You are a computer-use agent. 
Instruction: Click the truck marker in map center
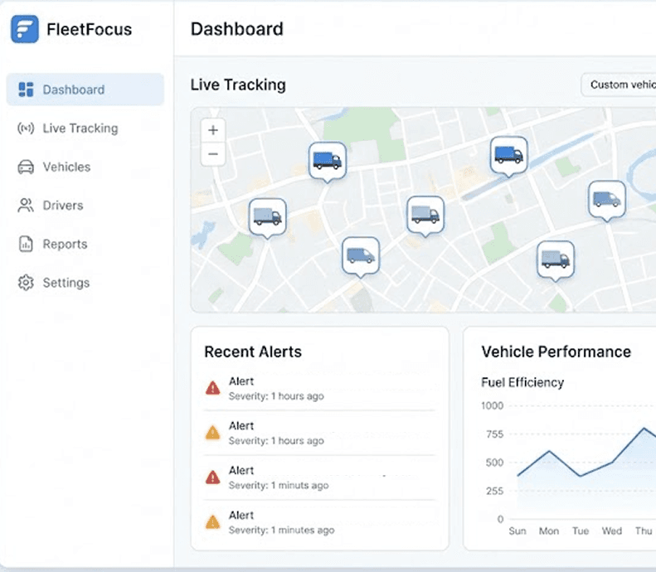click(425, 214)
